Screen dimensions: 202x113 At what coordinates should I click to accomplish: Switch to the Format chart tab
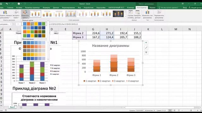[152, 8]
